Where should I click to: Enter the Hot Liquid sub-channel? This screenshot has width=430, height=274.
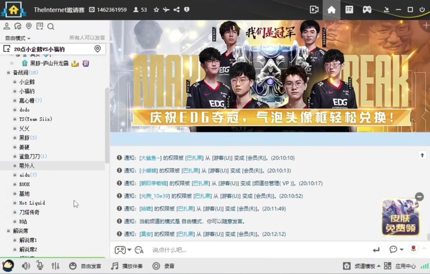tap(32, 203)
